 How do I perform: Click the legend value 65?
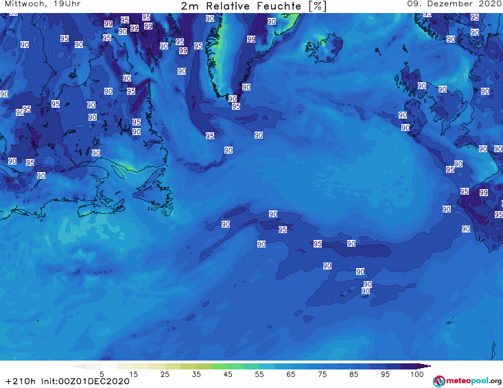point(291,374)
